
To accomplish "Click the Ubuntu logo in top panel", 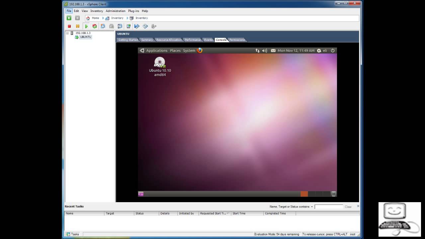I will tap(142, 50).
